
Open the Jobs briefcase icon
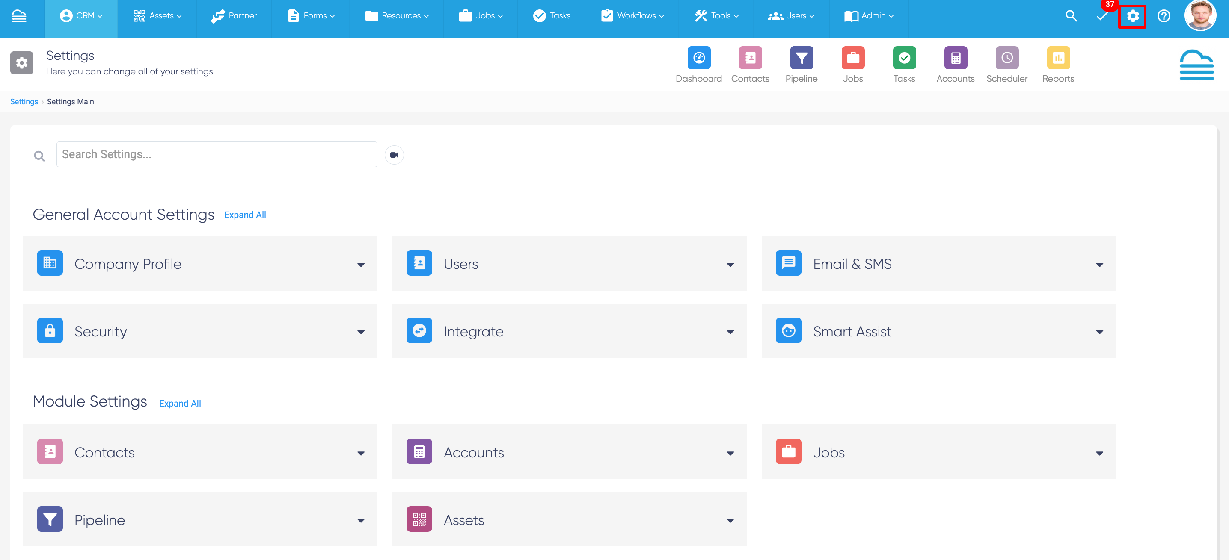[x=853, y=59]
